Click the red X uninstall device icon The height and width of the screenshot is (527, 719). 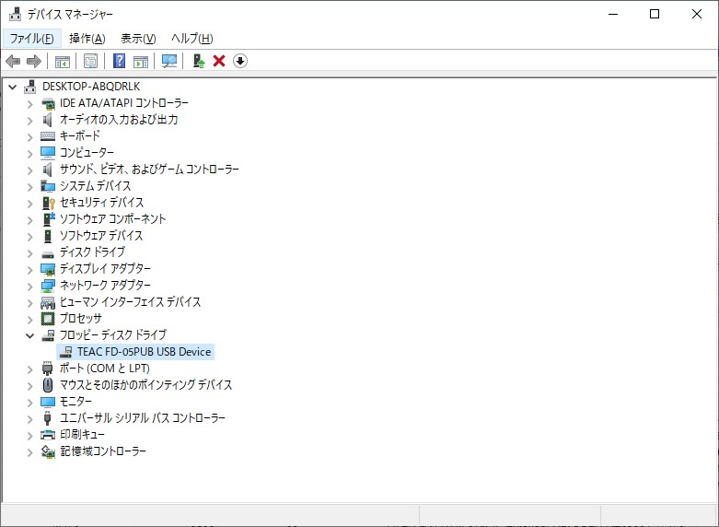(219, 61)
